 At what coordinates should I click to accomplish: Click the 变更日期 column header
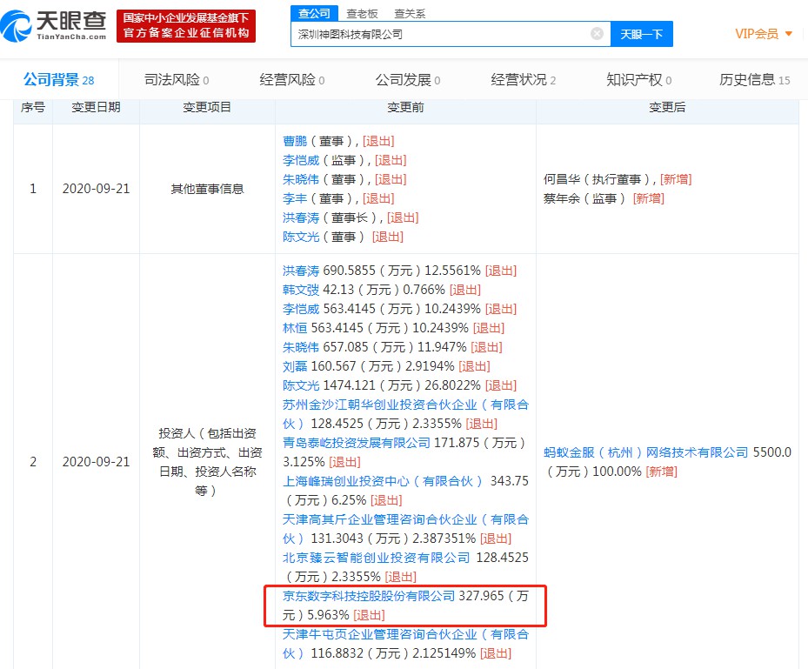(96, 107)
